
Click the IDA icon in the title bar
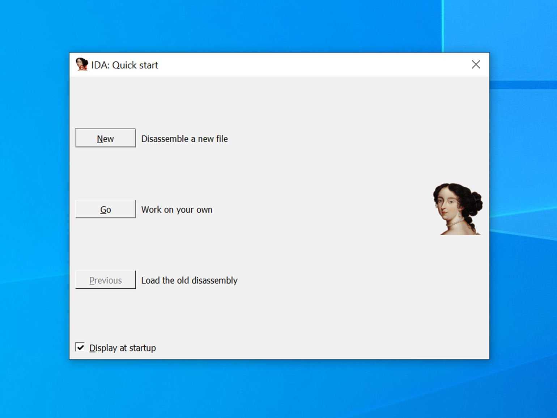tap(82, 64)
